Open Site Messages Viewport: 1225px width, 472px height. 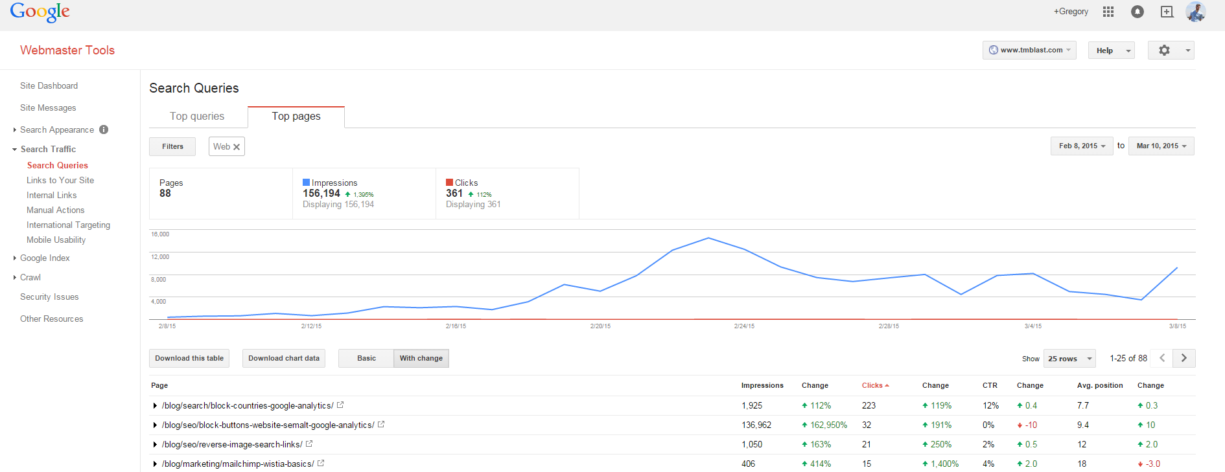tap(48, 107)
